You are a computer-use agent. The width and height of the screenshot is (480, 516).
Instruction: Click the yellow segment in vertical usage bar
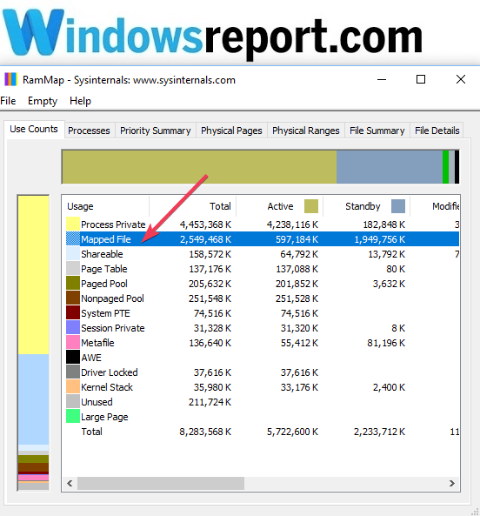pos(34,275)
